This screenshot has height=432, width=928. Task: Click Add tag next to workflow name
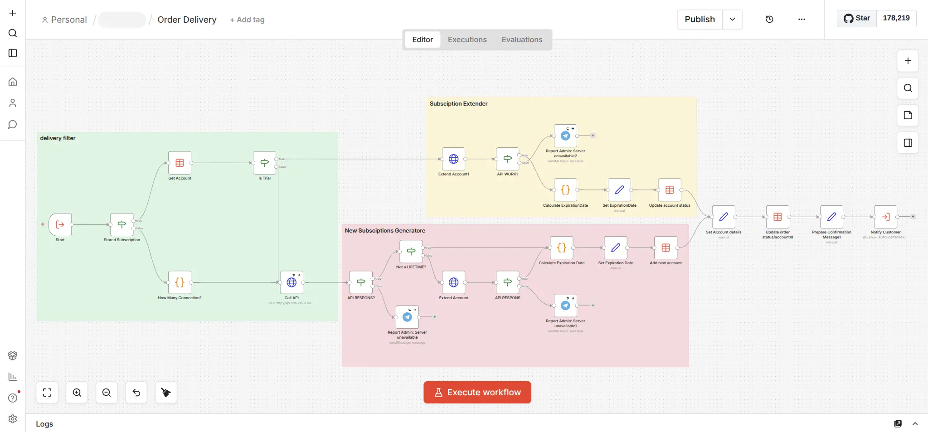pos(247,20)
